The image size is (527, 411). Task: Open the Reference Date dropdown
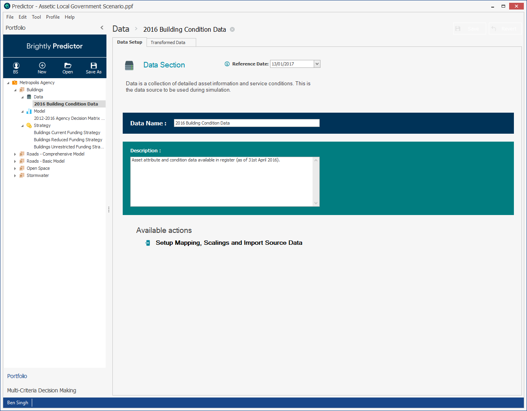(x=317, y=64)
